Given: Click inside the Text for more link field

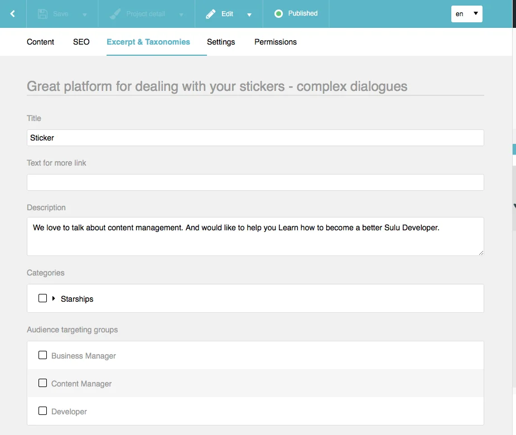Looking at the screenshot, I should 255,182.
